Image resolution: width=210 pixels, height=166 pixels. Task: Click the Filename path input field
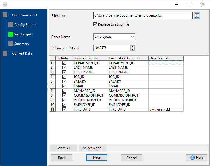(143, 16)
